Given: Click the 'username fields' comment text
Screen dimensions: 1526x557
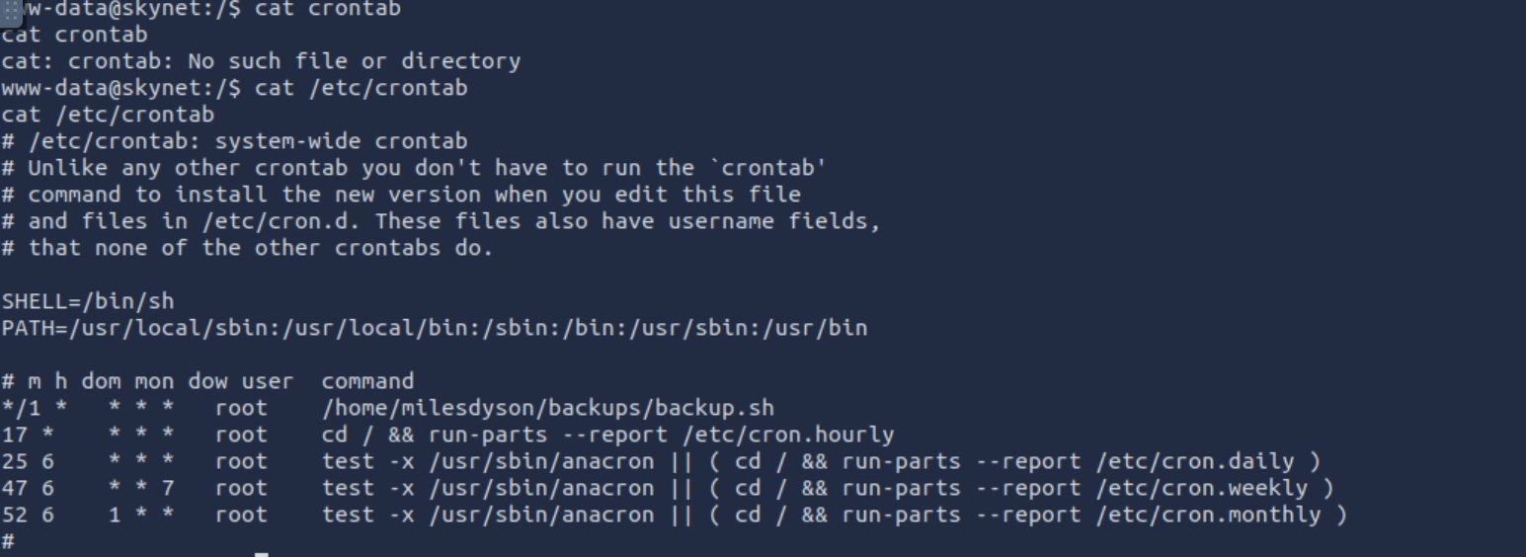Looking at the screenshot, I should 773,221.
